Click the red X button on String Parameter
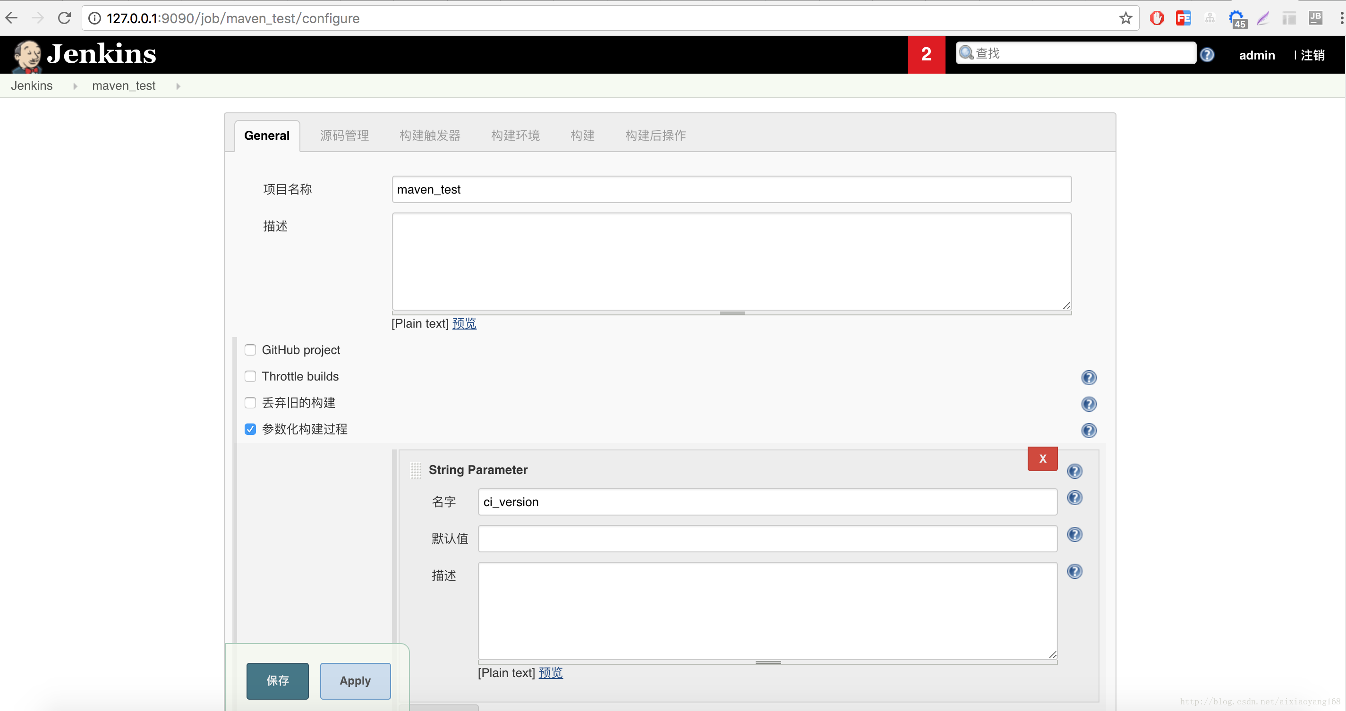Screen dimensions: 1346x711 pyautogui.click(x=1042, y=458)
